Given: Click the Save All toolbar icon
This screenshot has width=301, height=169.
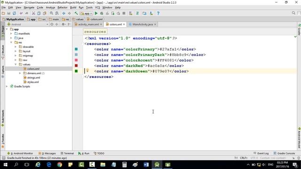Looking at the screenshot, I should point(9,13).
